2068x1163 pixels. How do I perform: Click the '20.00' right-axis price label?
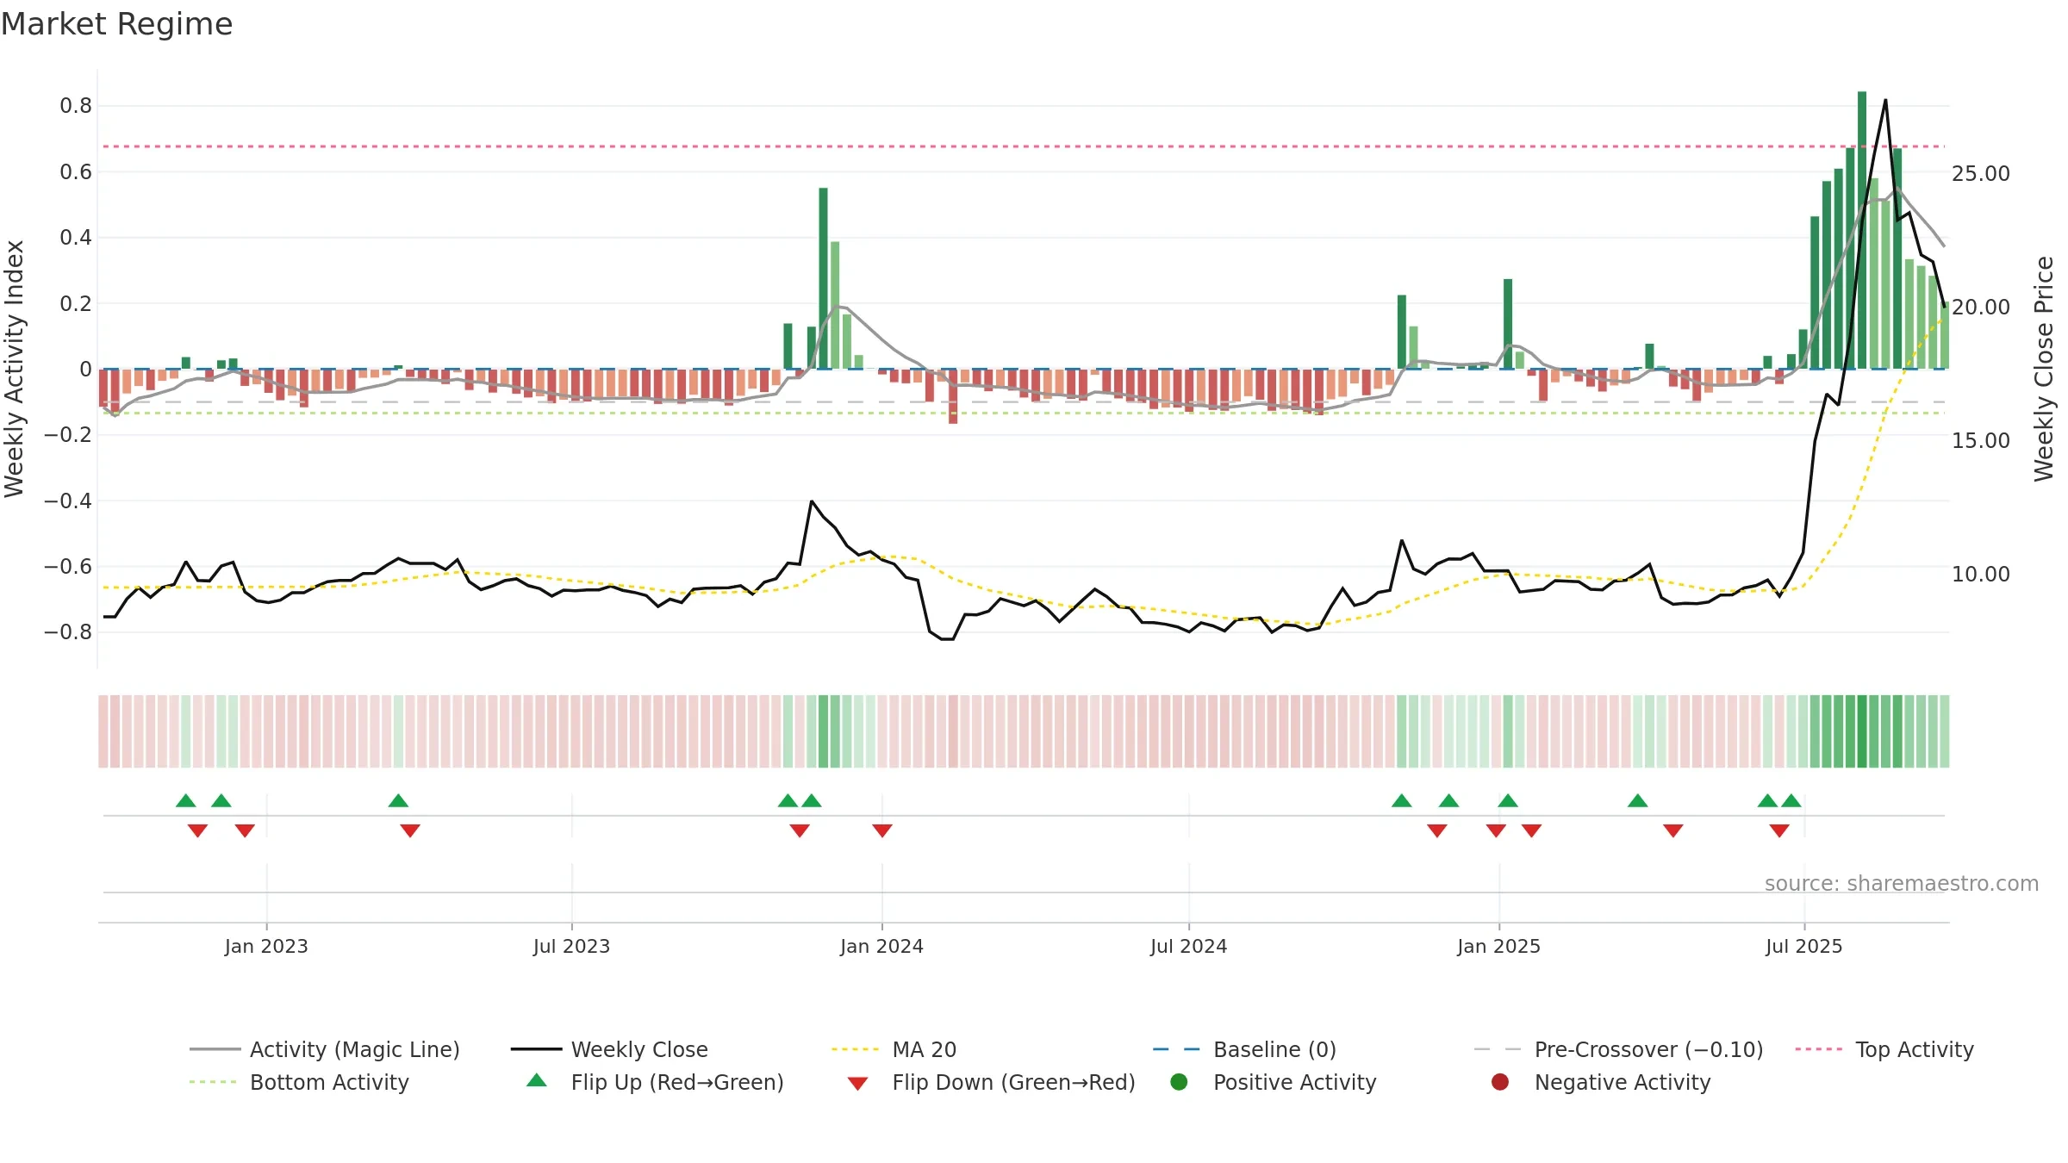[x=1980, y=308]
